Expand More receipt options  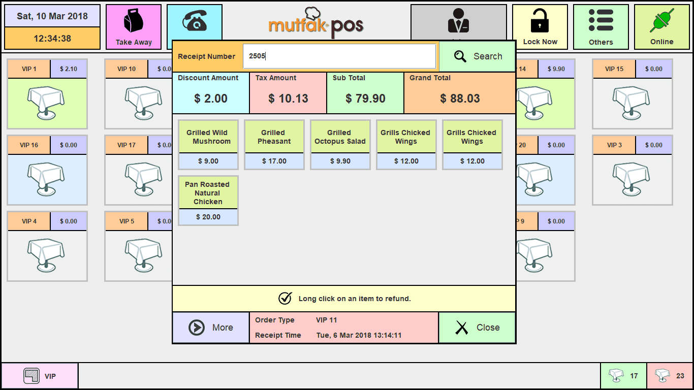(211, 328)
